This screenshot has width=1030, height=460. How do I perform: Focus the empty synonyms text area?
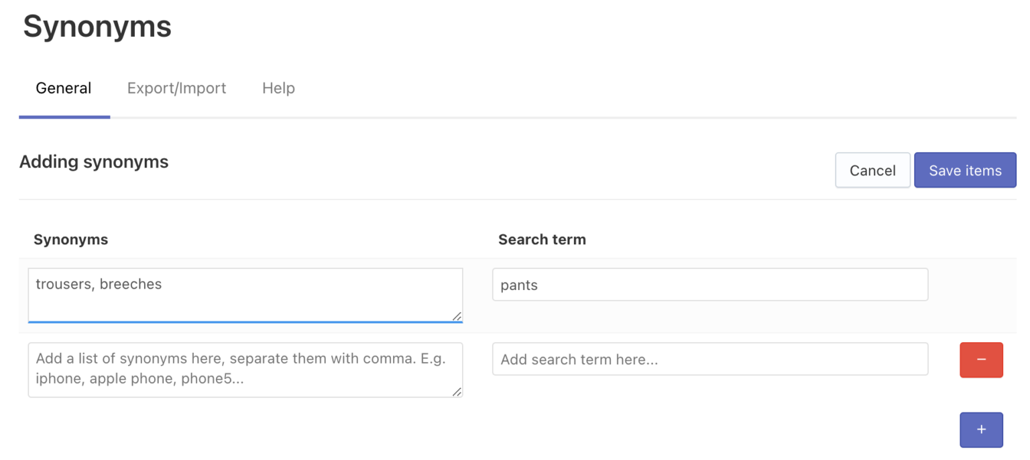click(x=245, y=369)
